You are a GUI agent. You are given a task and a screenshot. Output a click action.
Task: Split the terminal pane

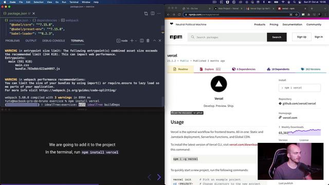tap(142, 41)
